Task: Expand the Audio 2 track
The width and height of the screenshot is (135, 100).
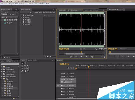Action: click(x=68, y=88)
